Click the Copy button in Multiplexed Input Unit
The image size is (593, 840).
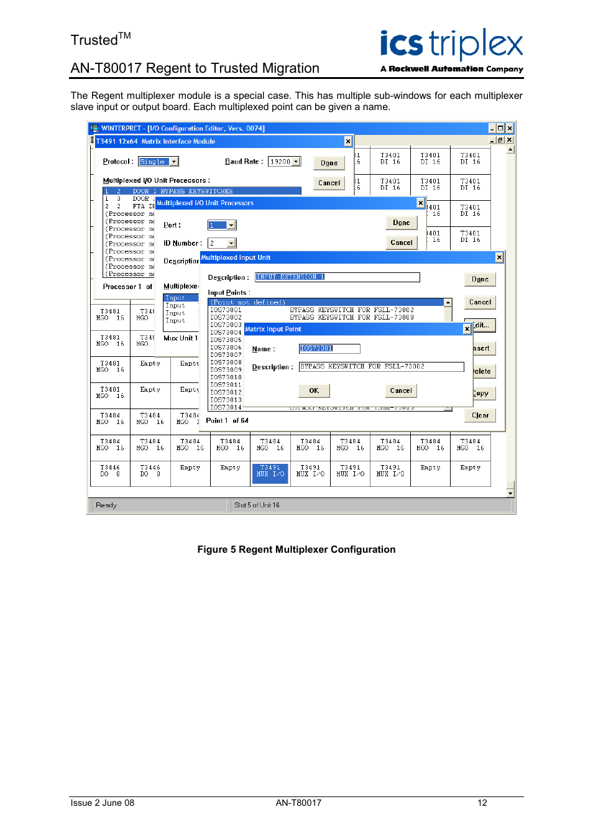[x=484, y=393]
